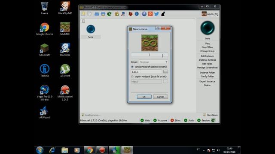Open the Twitter bird icon in toolbar
Screen dimensions: 275x154
point(156,14)
